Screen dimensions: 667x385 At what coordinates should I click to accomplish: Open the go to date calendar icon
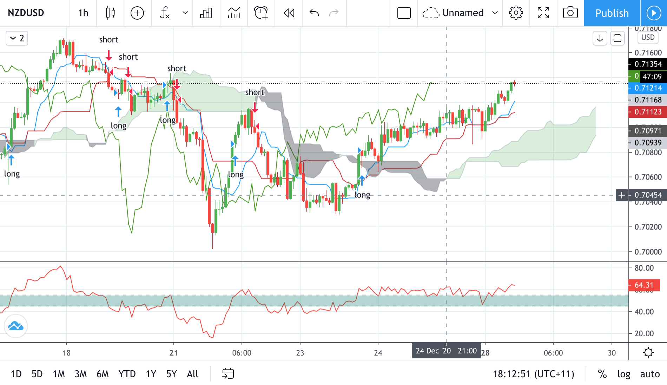click(228, 374)
